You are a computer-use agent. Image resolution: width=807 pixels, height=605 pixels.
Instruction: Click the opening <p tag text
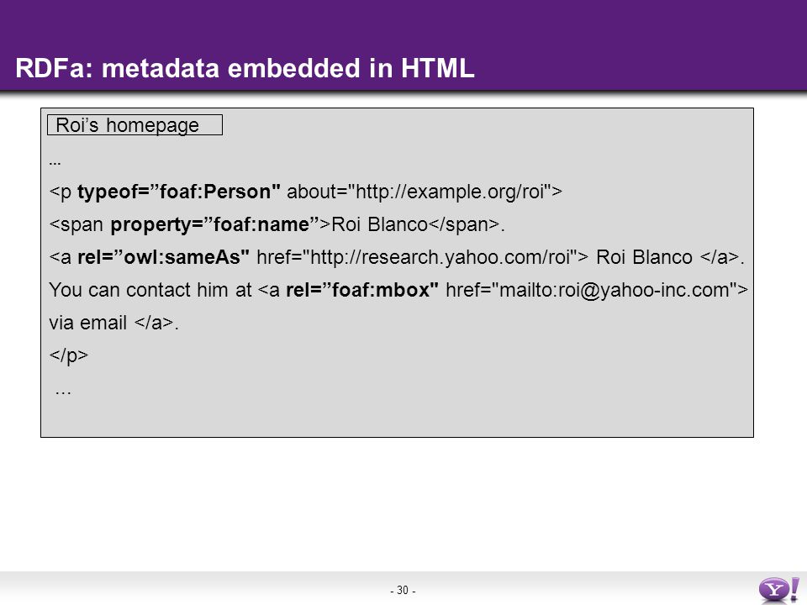(x=61, y=192)
